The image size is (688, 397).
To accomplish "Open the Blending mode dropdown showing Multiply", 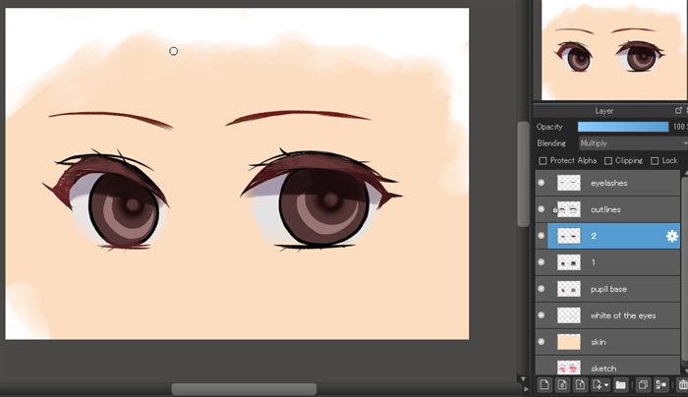I will [x=633, y=143].
